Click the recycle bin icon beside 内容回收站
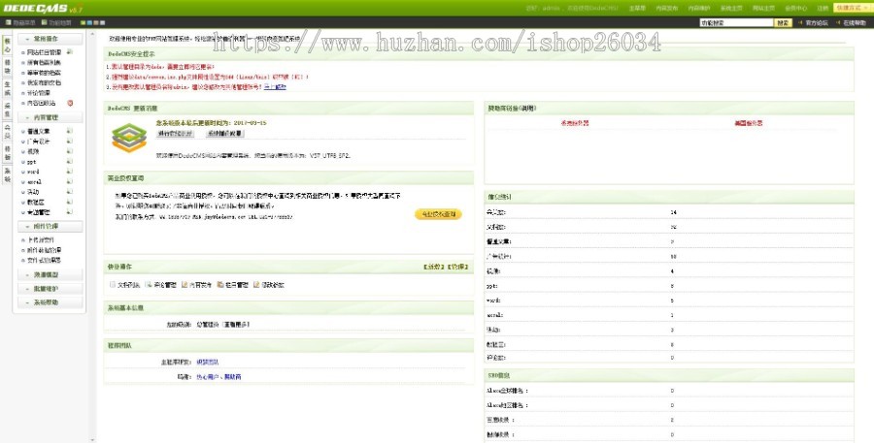Viewport: 874px width, 443px height. (x=70, y=103)
